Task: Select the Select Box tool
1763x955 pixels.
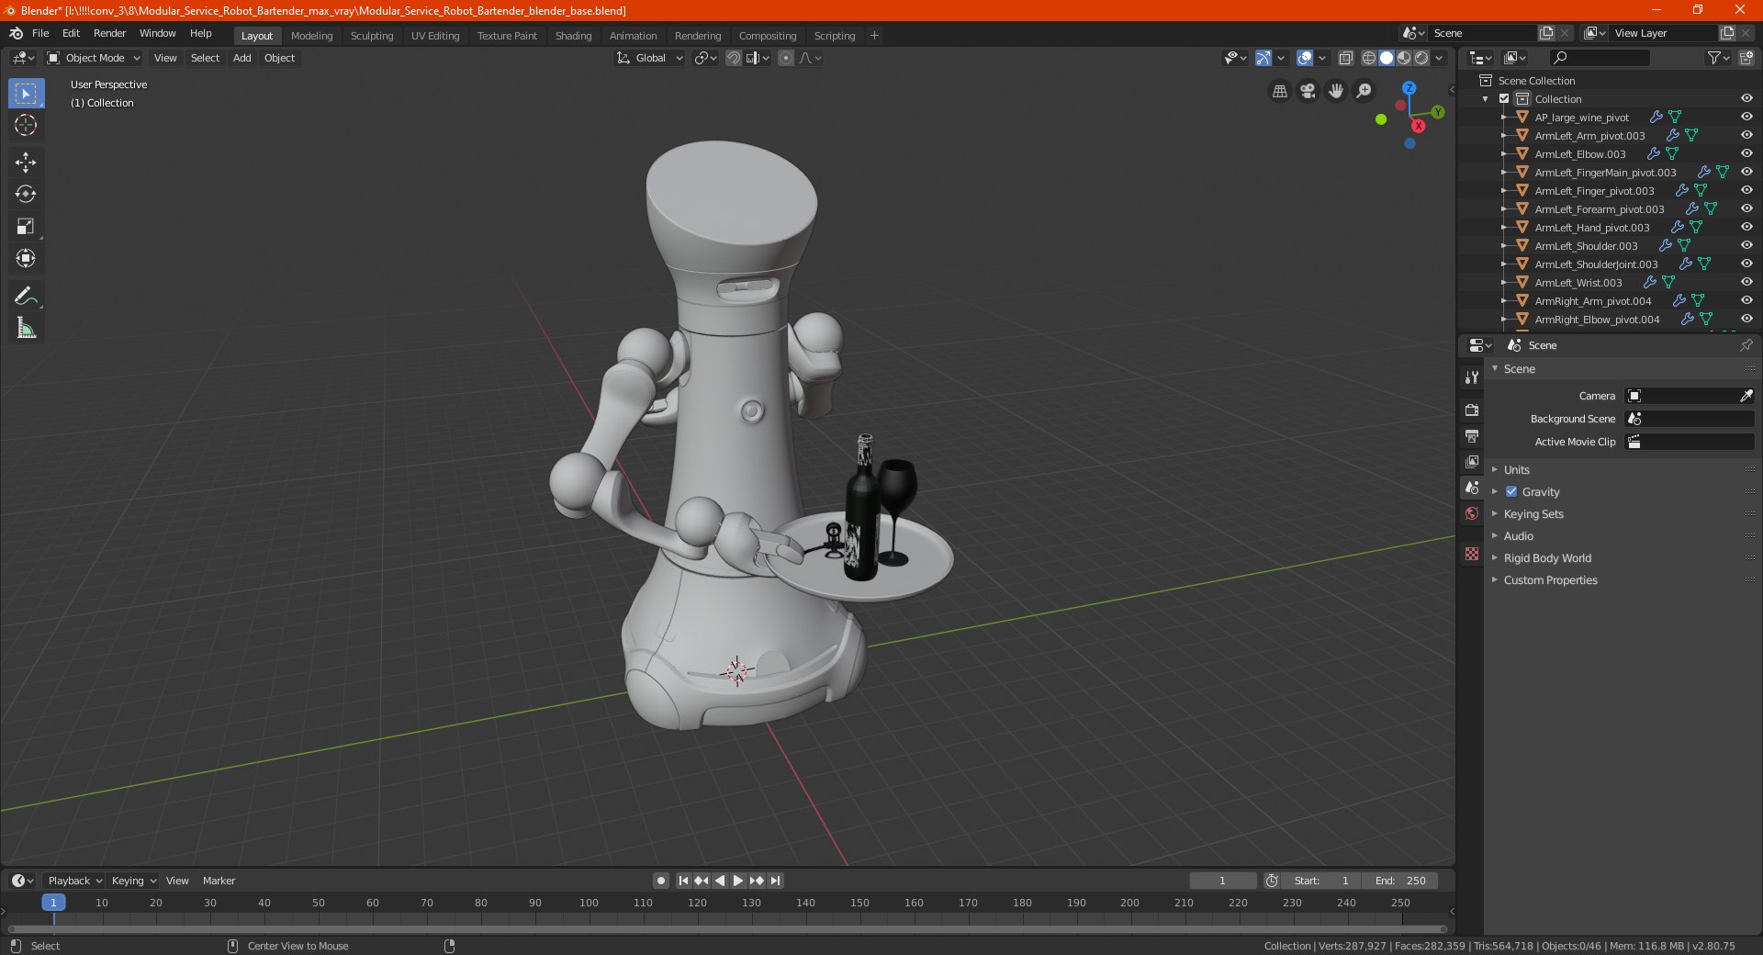Action: click(x=26, y=94)
